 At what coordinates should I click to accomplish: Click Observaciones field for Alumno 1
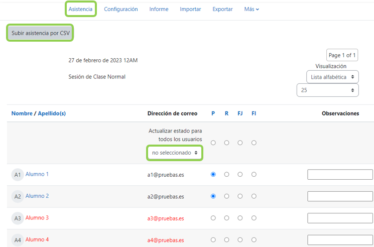340,175
